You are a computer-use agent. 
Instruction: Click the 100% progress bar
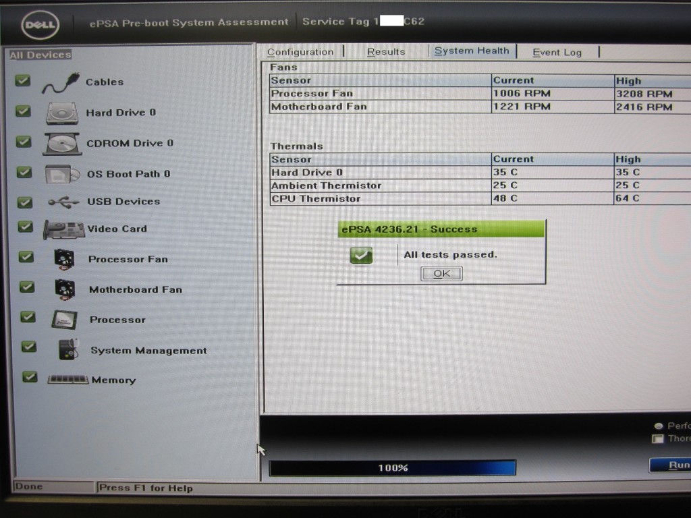(392, 468)
